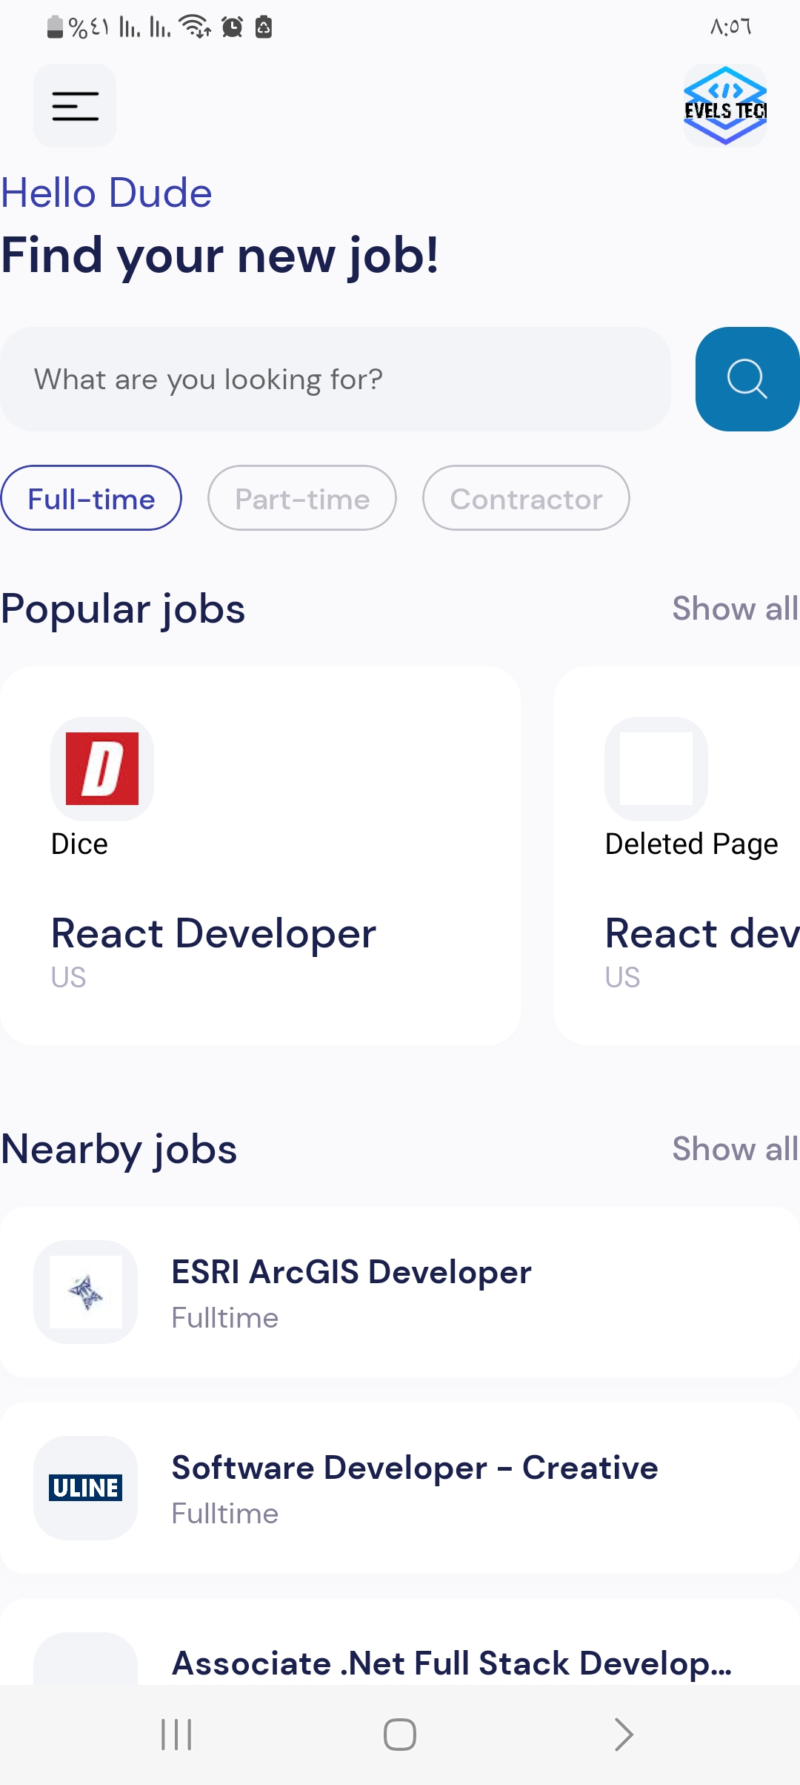Focus the 'What are you looking for?' field
Viewport: 800px width, 1785px height.
point(335,380)
